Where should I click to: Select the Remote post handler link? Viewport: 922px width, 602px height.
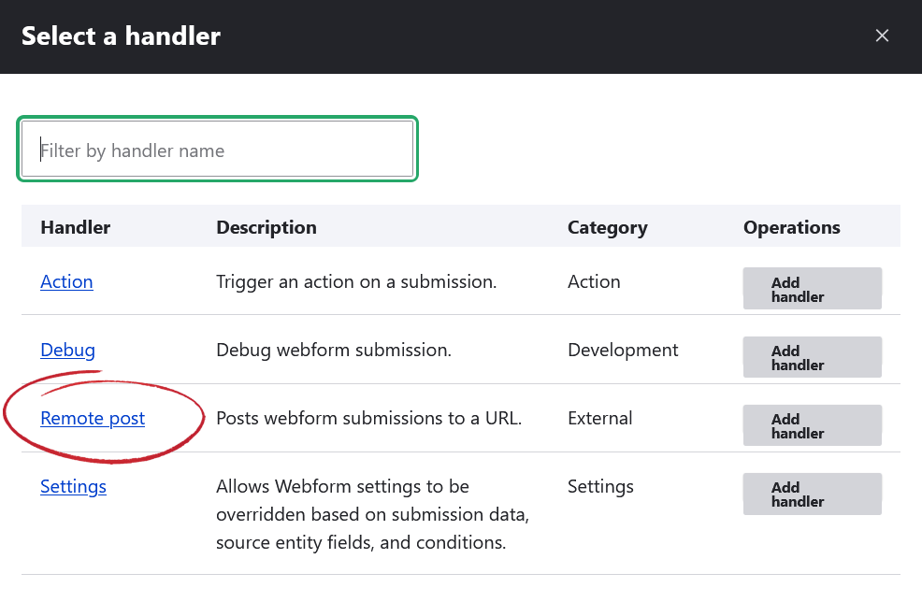coord(93,419)
